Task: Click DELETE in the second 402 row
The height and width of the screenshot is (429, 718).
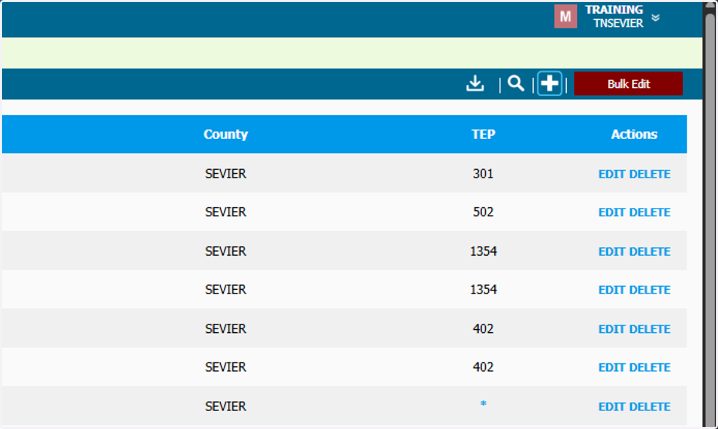Action: point(650,367)
